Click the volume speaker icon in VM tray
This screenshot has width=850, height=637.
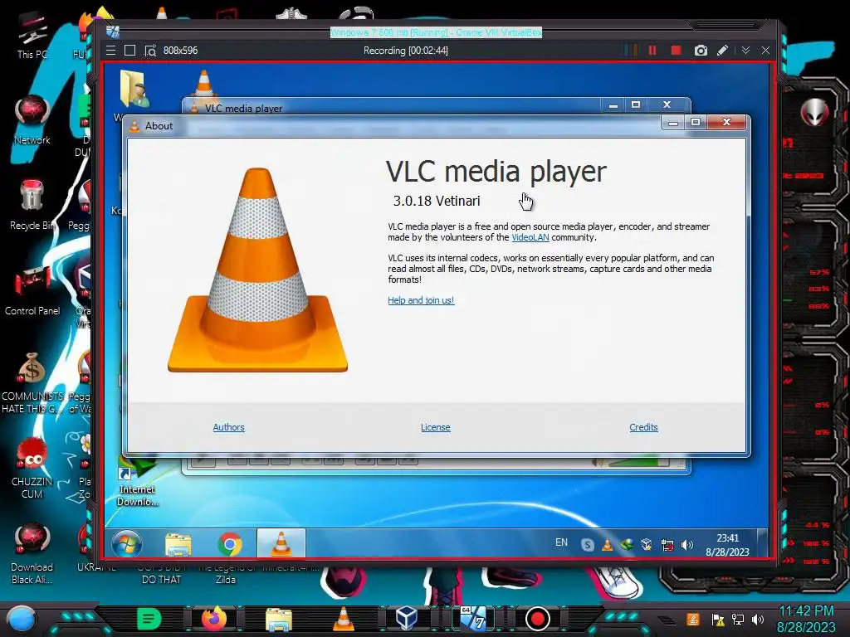[686, 544]
